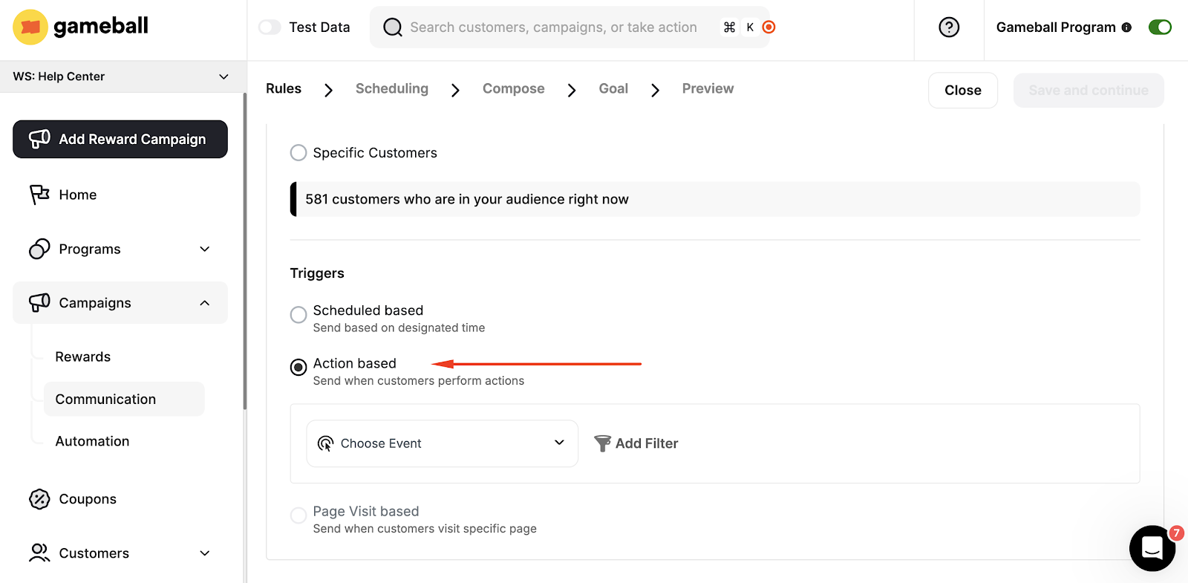Click the gameball logo icon
The image size is (1188, 583).
click(x=30, y=27)
